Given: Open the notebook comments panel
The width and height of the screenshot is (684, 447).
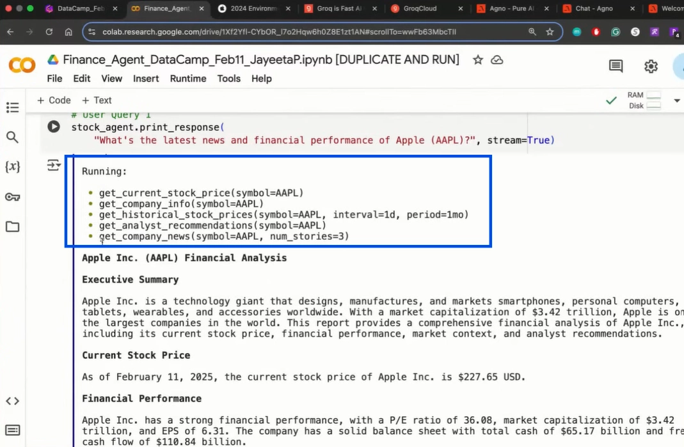Looking at the screenshot, I should 616,67.
